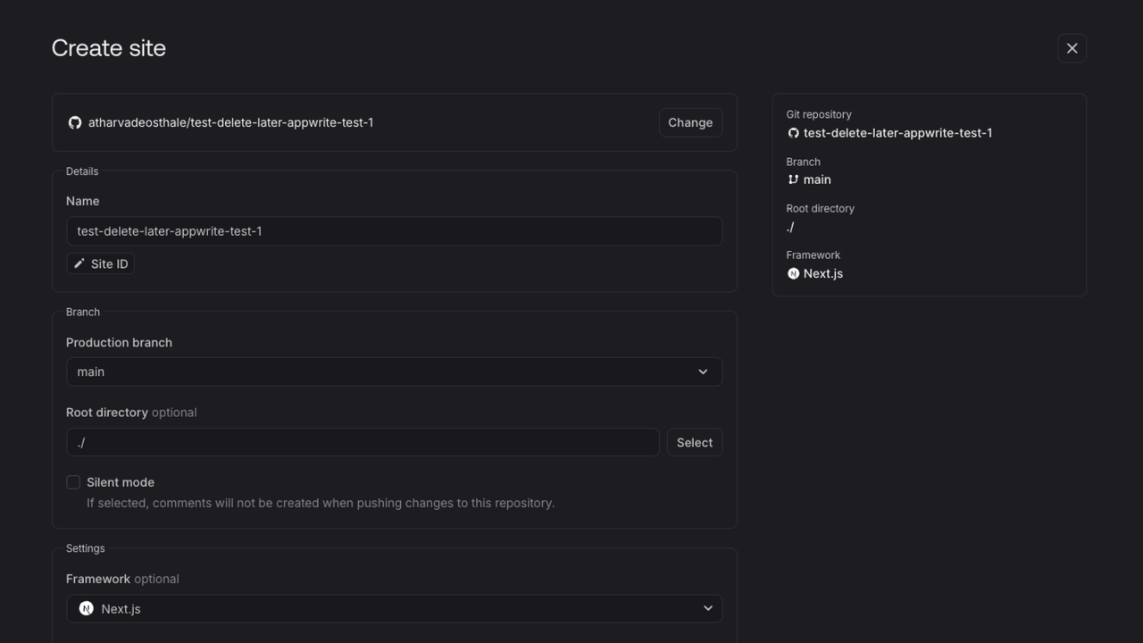The height and width of the screenshot is (643, 1143).
Task: Click the Change button to switch repositories
Action: pos(689,122)
